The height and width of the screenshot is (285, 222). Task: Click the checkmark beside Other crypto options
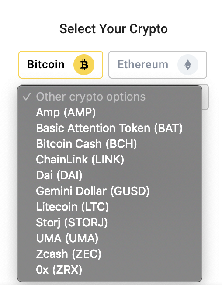[x=27, y=97]
